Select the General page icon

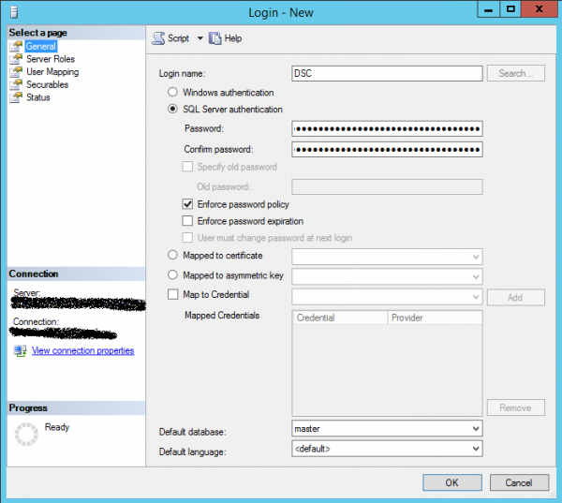click(16, 46)
